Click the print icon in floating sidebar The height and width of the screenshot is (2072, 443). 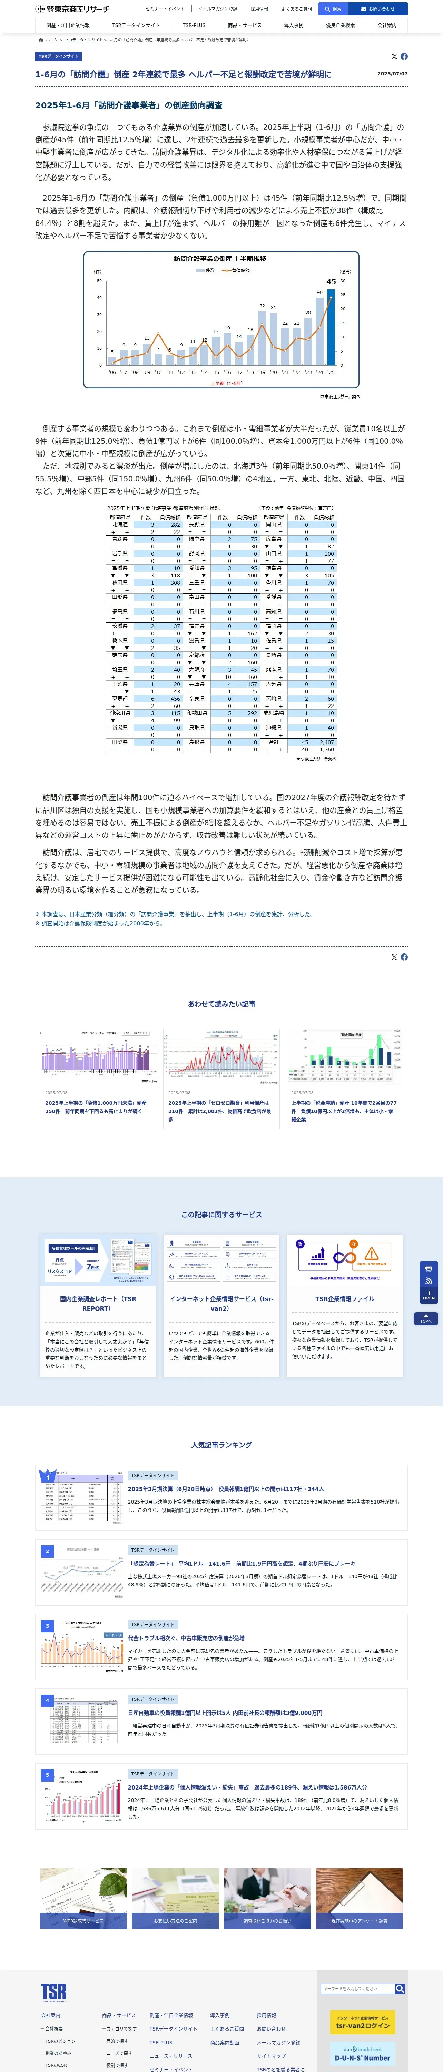(429, 1268)
